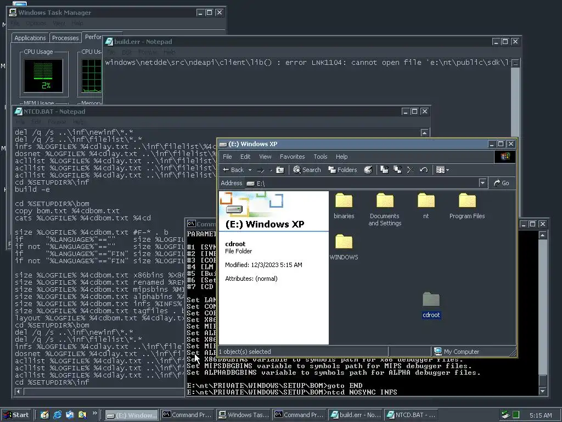Activate second Command Prompt taskbar button
Image resolution: width=562 pixels, height=422 pixels.
[x=299, y=415]
